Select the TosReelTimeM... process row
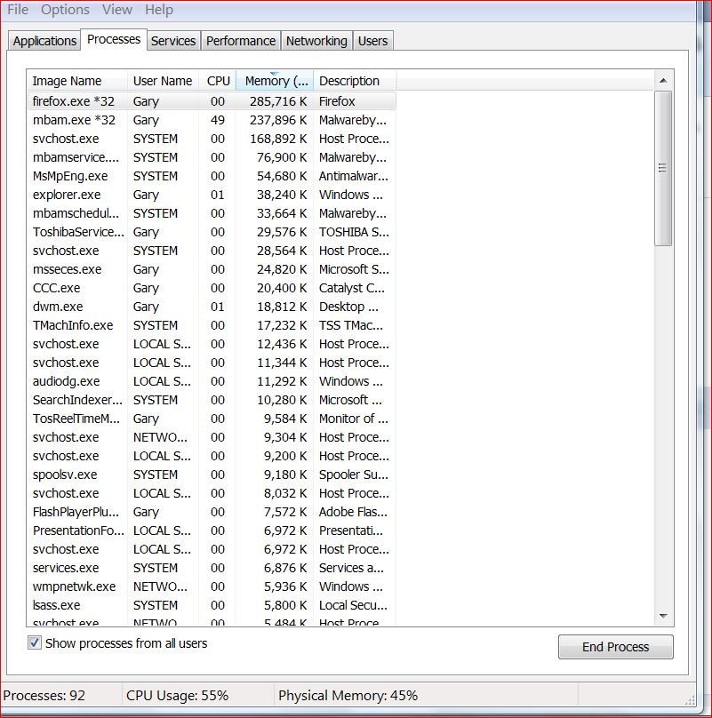This screenshot has width=712, height=718. coord(212,419)
